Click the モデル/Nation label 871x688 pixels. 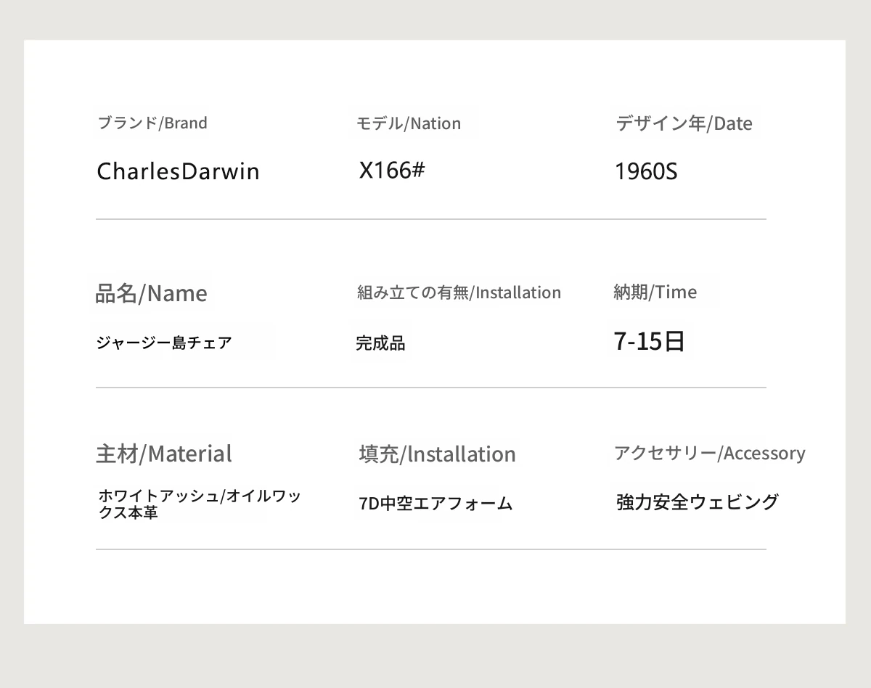click(x=408, y=123)
